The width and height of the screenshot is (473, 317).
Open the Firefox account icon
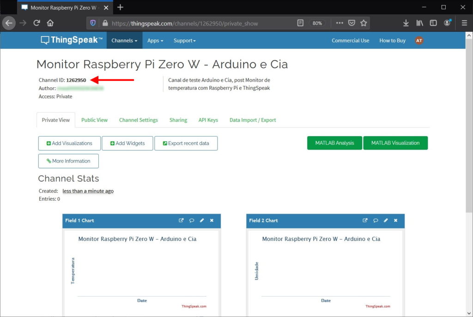coord(447,23)
